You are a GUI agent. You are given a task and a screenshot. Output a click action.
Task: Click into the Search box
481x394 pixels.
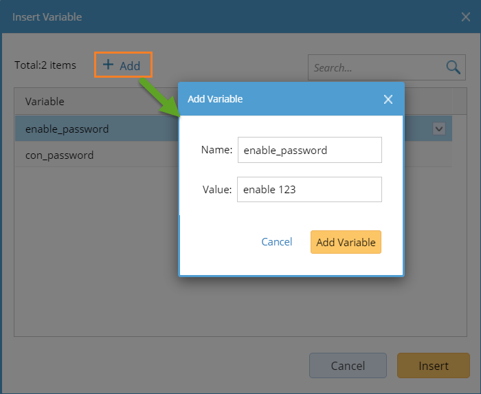click(377, 67)
